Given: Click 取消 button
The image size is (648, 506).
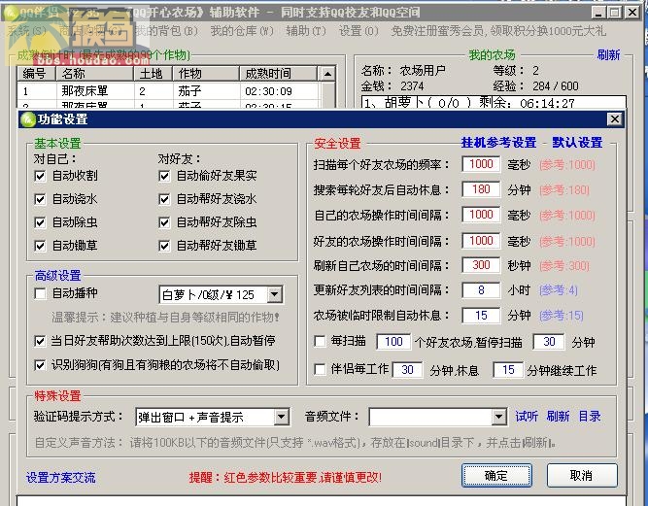Looking at the screenshot, I should pyautogui.click(x=582, y=476).
